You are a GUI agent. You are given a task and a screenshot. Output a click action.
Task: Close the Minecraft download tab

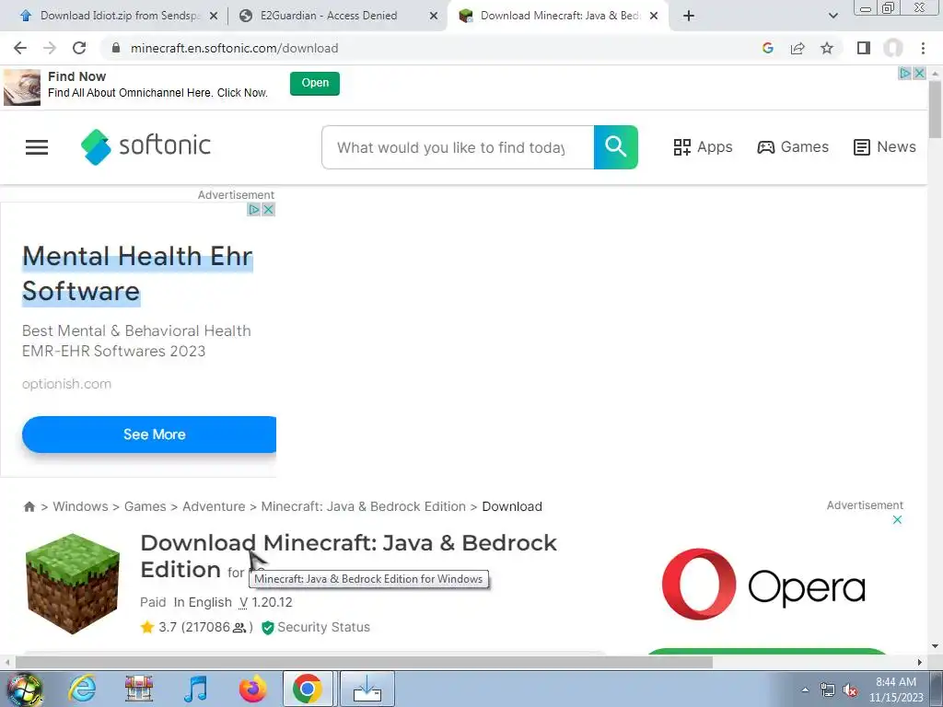click(x=654, y=17)
